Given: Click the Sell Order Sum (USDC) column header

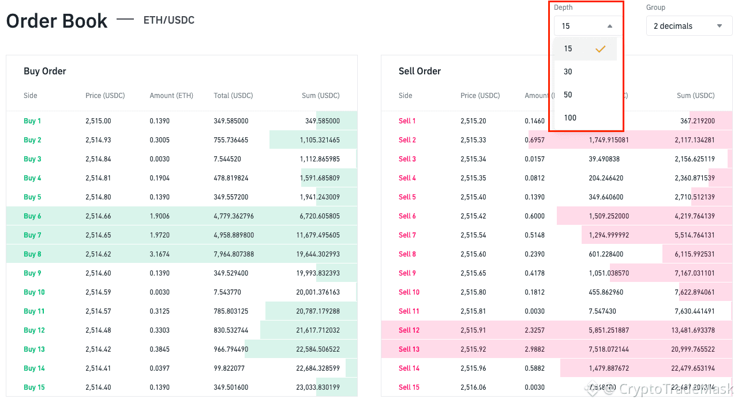Looking at the screenshot, I should pos(695,96).
